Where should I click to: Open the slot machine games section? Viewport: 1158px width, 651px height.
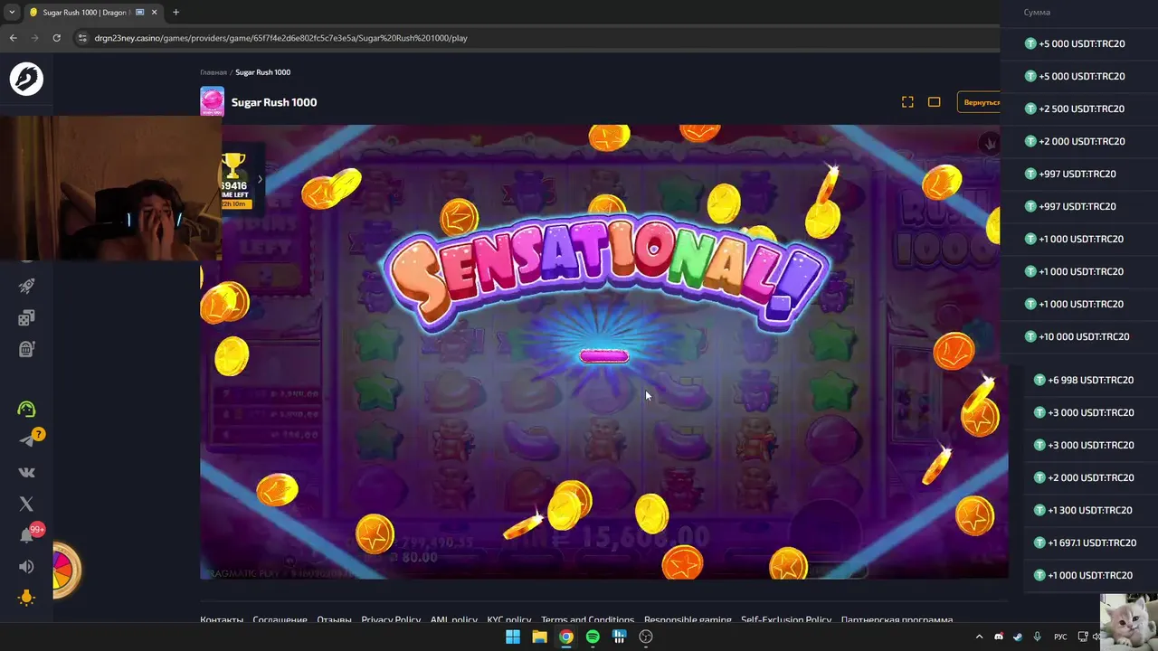[26, 348]
